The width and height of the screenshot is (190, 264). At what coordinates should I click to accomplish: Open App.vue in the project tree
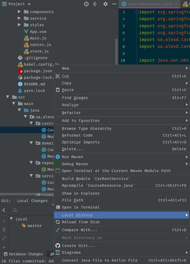click(x=38, y=32)
